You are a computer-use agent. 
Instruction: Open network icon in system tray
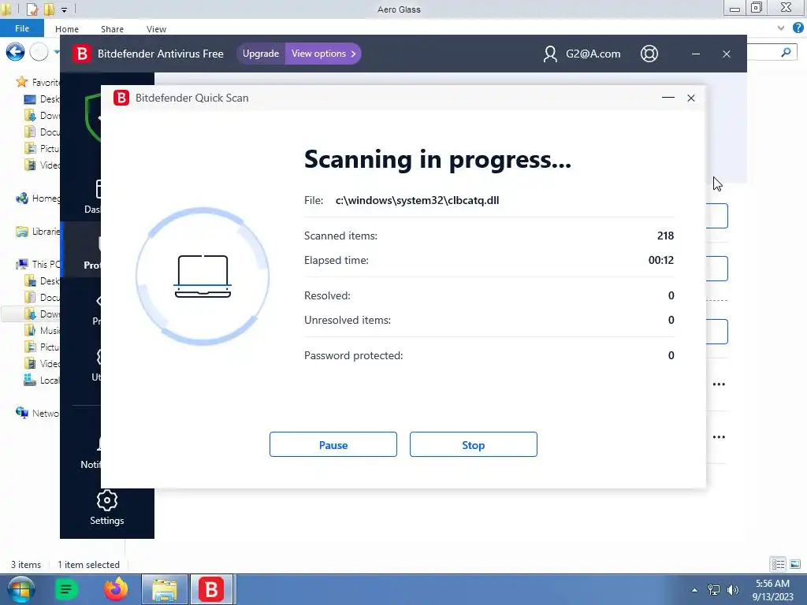[x=714, y=590]
